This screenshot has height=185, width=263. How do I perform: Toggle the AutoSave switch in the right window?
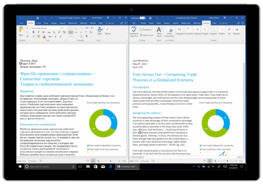pyautogui.click(x=142, y=18)
